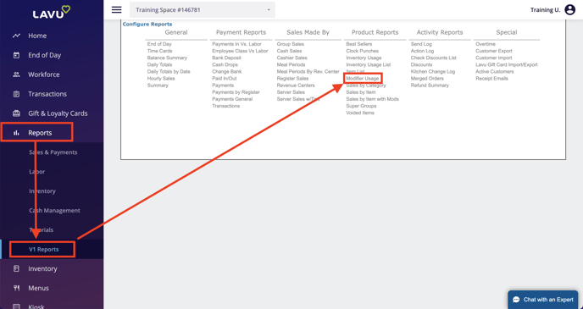
Task: Select the Menus fork and knife icon
Action: pos(16,288)
